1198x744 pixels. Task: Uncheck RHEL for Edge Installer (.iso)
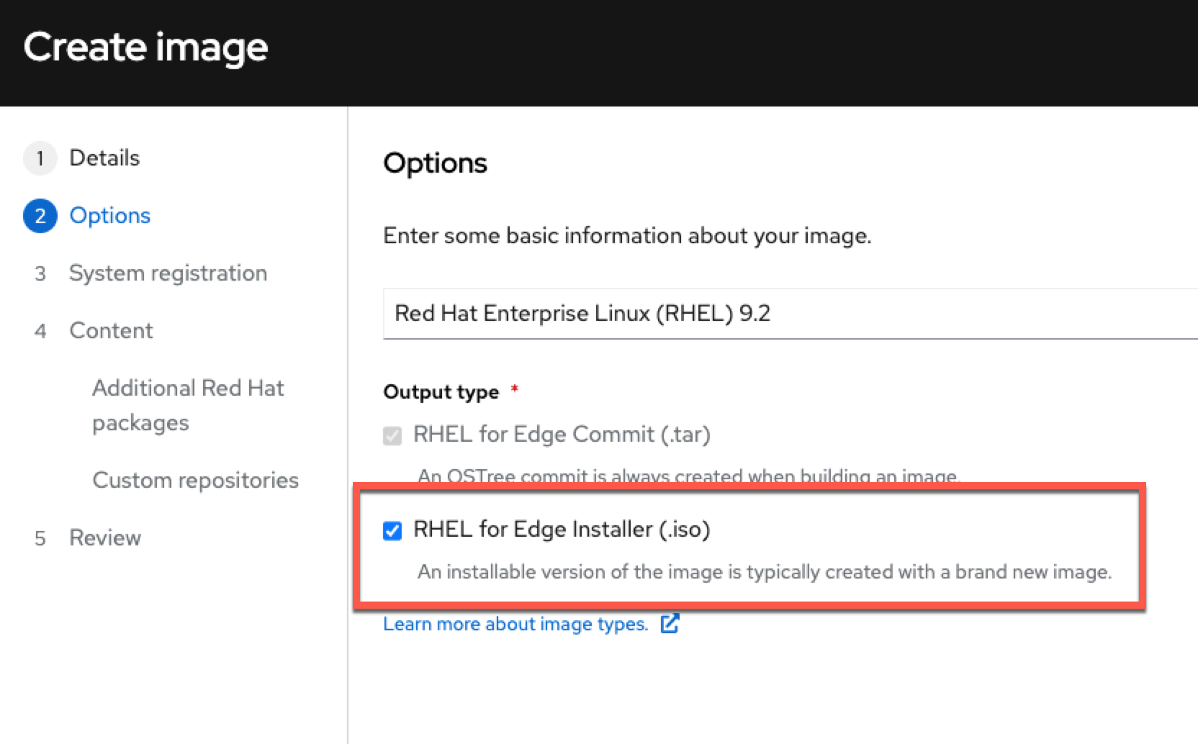pyautogui.click(x=392, y=530)
